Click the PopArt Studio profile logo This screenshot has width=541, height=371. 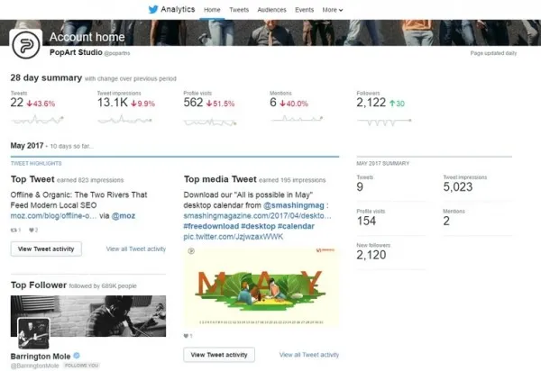click(26, 45)
